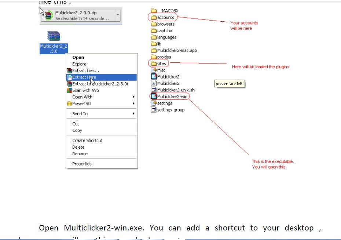Expand the Open With submenu arrow

(133, 97)
